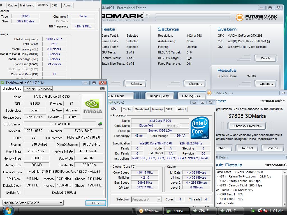Open the Windows Start orb
The image size is (287, 215).
pos(8,211)
